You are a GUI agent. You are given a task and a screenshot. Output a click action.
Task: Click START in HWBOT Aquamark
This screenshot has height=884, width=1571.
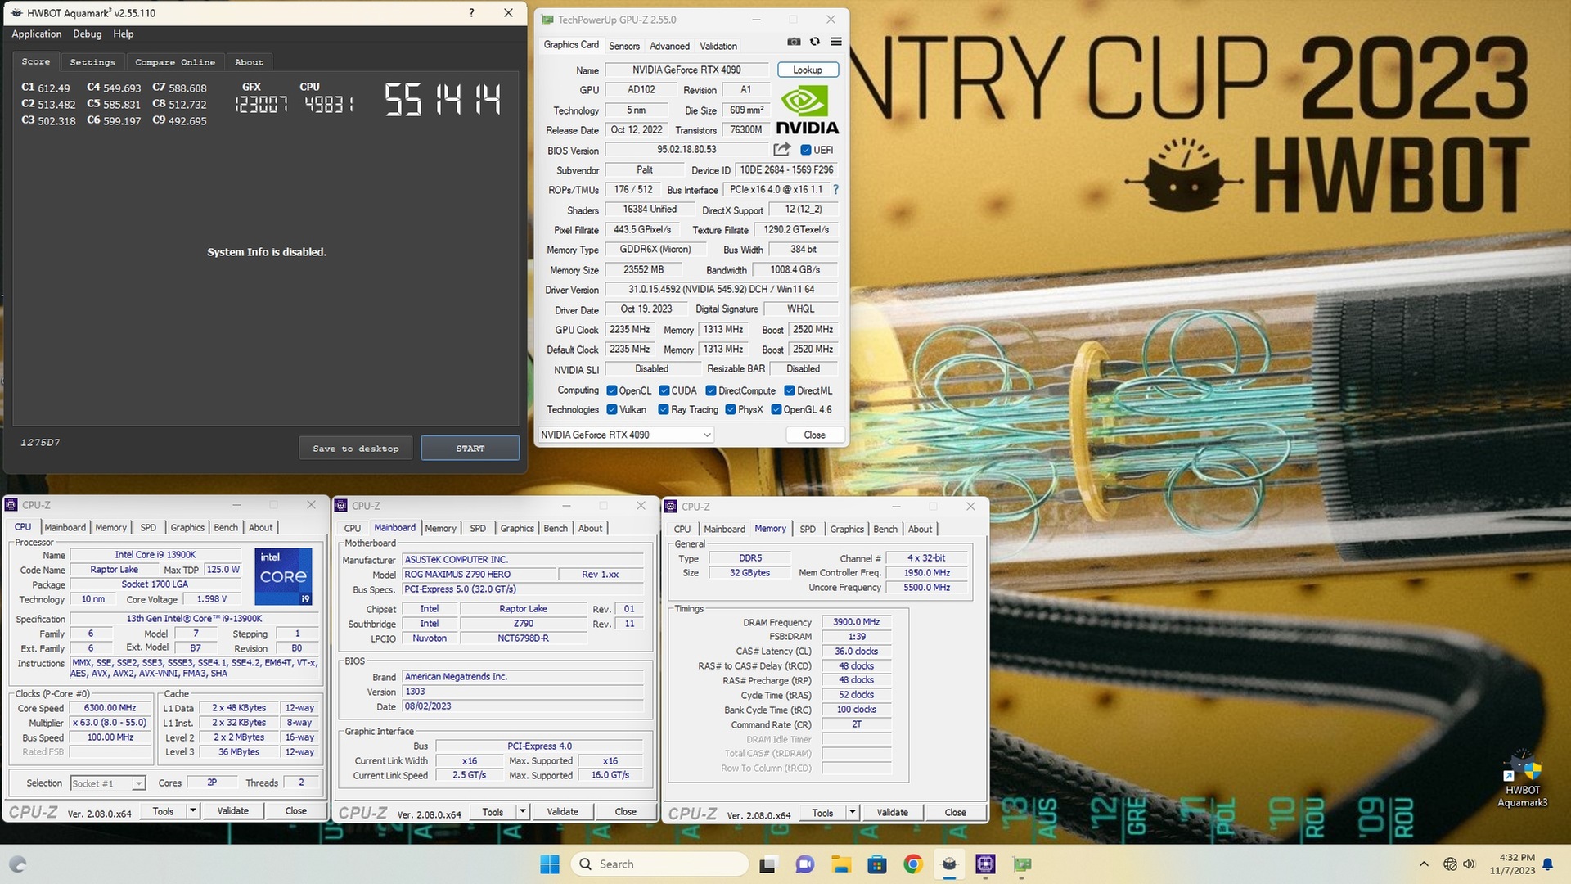tap(470, 448)
